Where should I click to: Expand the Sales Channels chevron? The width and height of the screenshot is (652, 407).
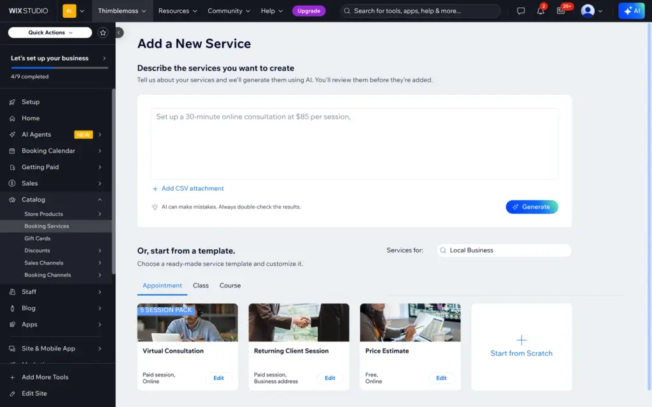(x=100, y=263)
